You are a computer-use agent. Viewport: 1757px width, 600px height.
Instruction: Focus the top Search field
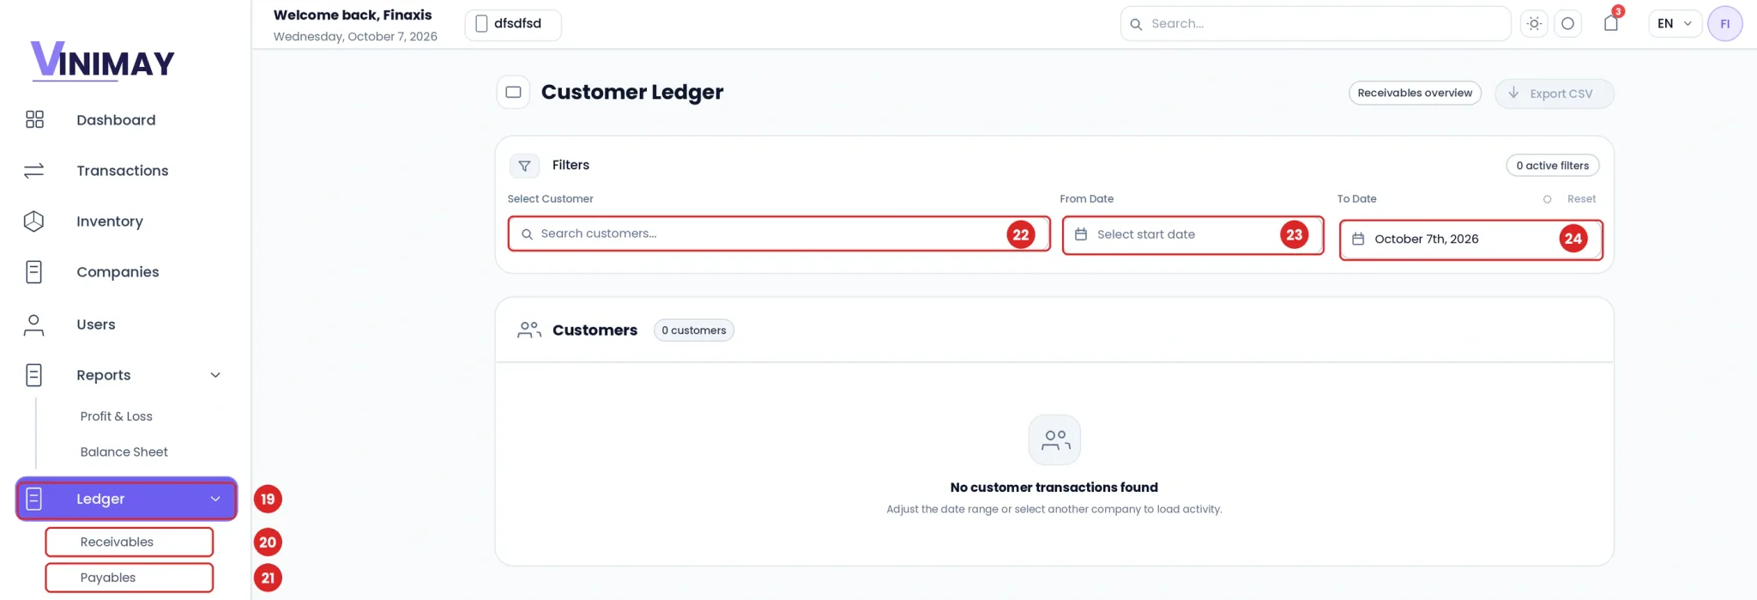coord(1316,24)
